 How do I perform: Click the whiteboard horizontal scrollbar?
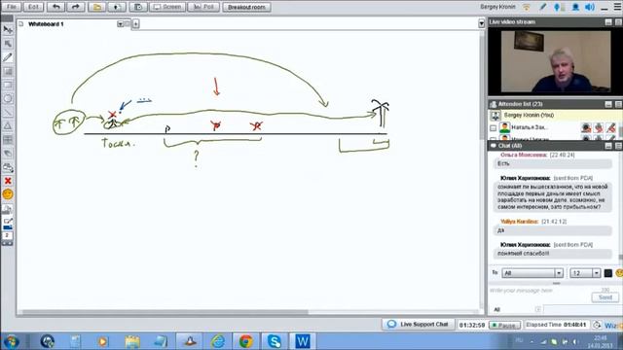(165, 312)
